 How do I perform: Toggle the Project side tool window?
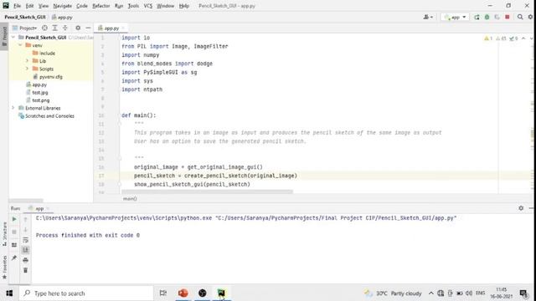coord(4,37)
